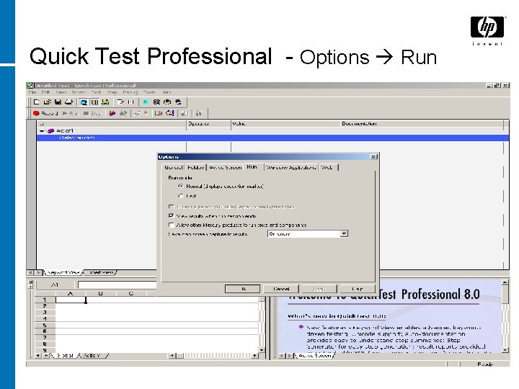The width and height of the screenshot is (519, 389).
Task: Open the Edit menu
Action: coord(45,92)
